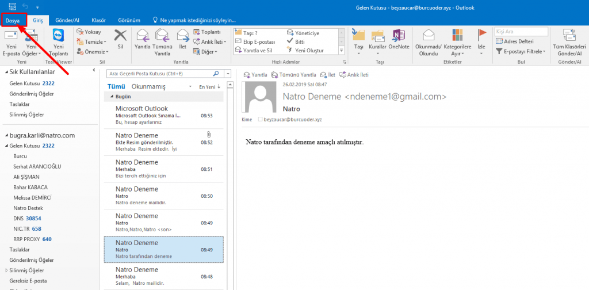Open the Diğer dropdown
Image resolution: width=589 pixels, height=290 pixels.
pyautogui.click(x=205, y=51)
